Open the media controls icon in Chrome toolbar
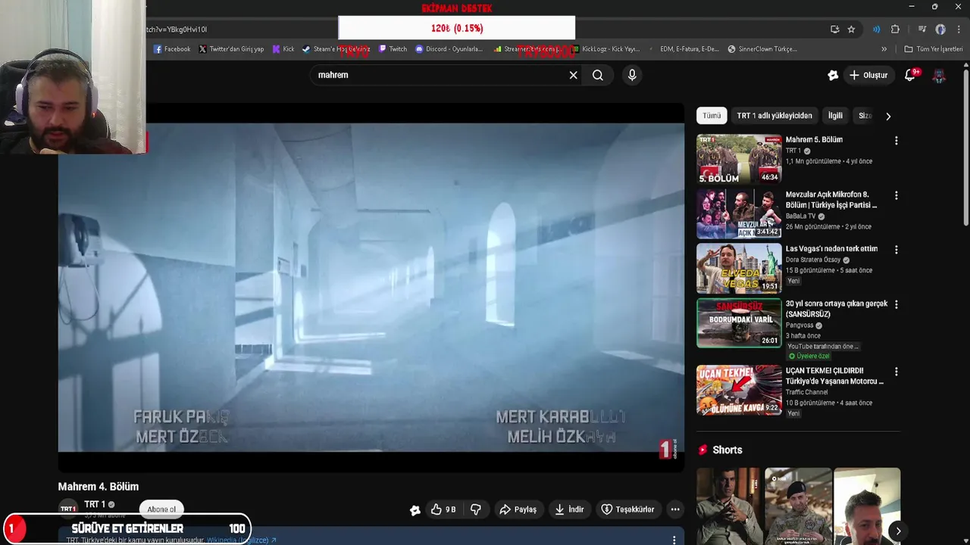The image size is (970, 545). tap(922, 29)
